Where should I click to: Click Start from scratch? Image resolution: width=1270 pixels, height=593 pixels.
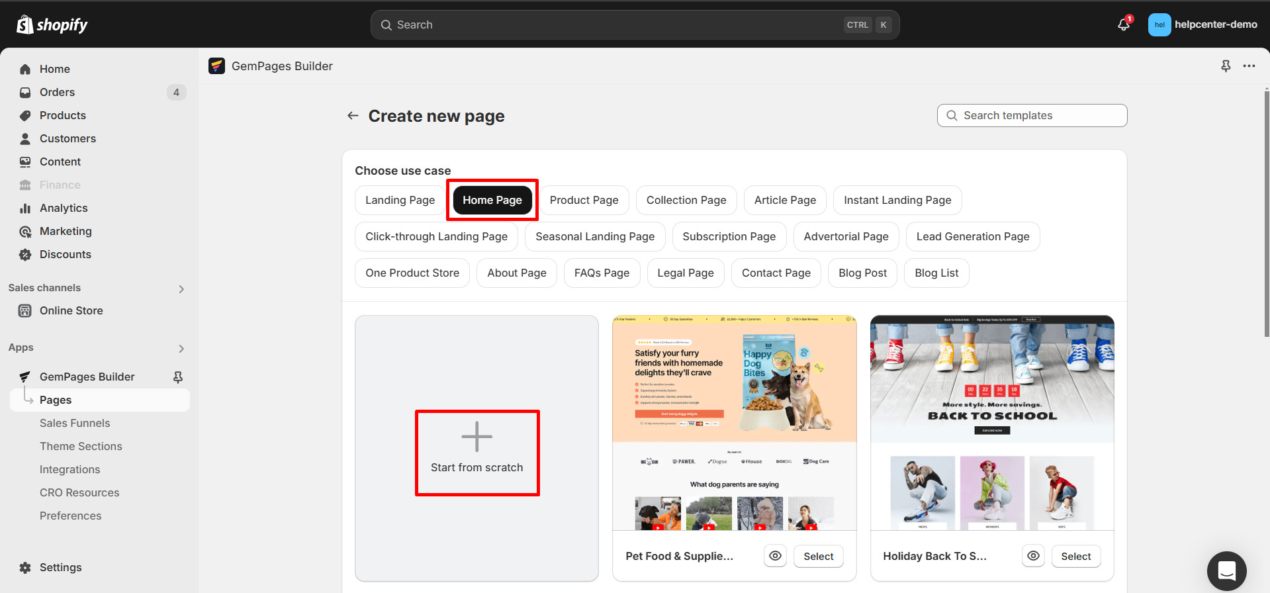tap(476, 452)
